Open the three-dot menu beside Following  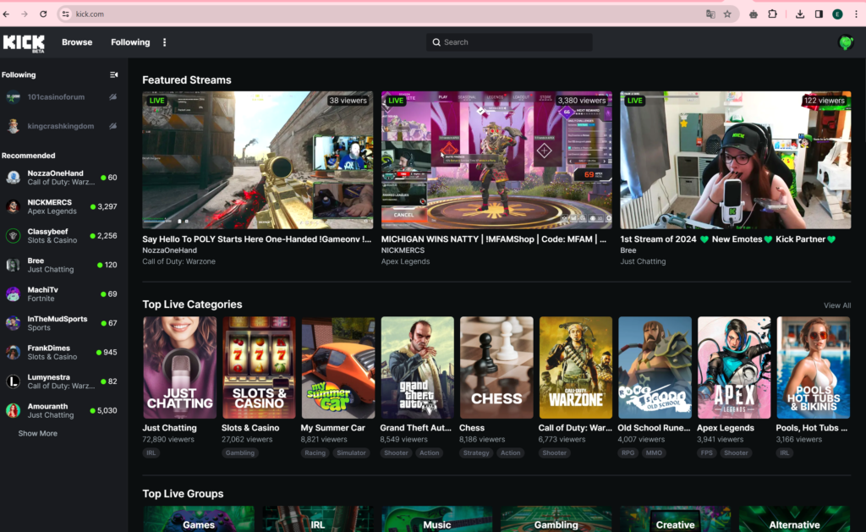click(165, 42)
